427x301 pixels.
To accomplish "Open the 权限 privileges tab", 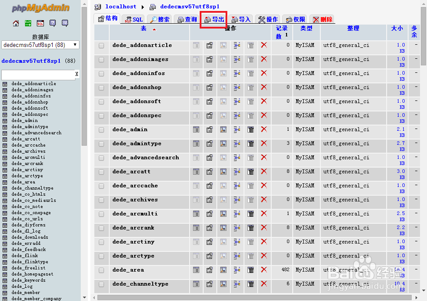I will pyautogui.click(x=295, y=19).
